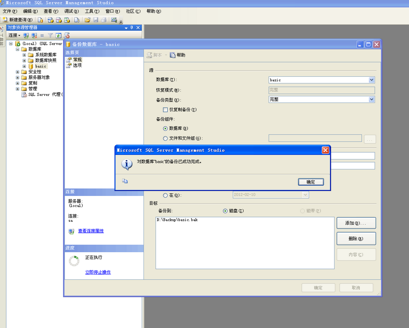Open the 工具 menu

point(92,11)
